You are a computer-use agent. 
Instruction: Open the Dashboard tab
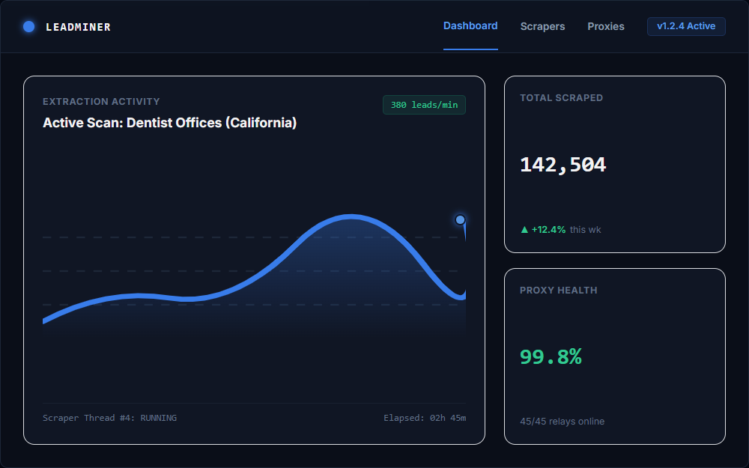coord(470,26)
